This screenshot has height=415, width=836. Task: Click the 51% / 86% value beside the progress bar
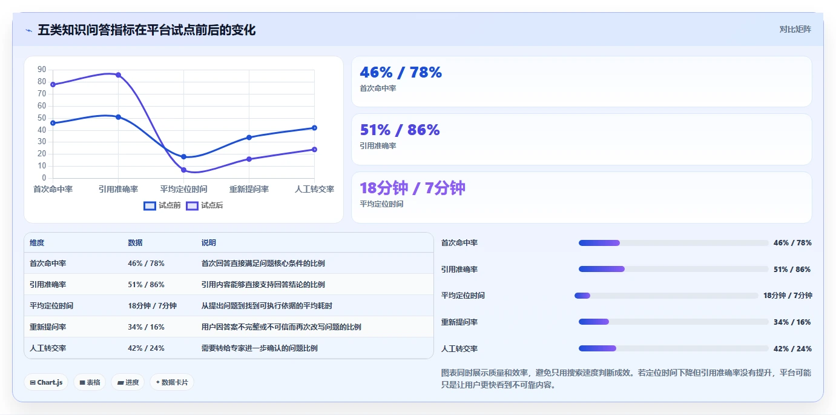point(792,269)
